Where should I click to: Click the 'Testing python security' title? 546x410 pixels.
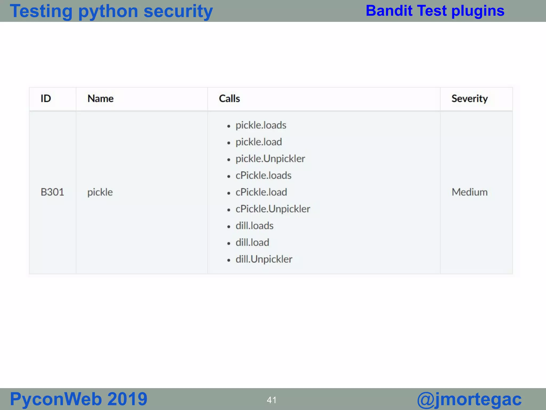(111, 11)
